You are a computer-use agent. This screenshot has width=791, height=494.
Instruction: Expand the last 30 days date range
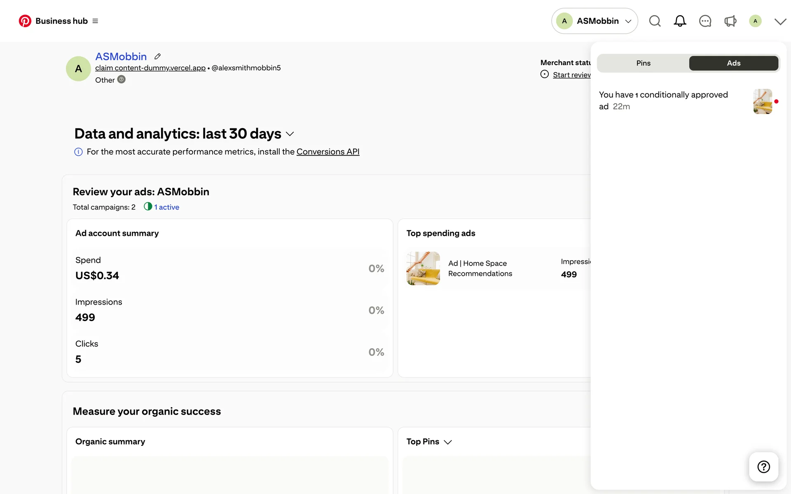290,134
